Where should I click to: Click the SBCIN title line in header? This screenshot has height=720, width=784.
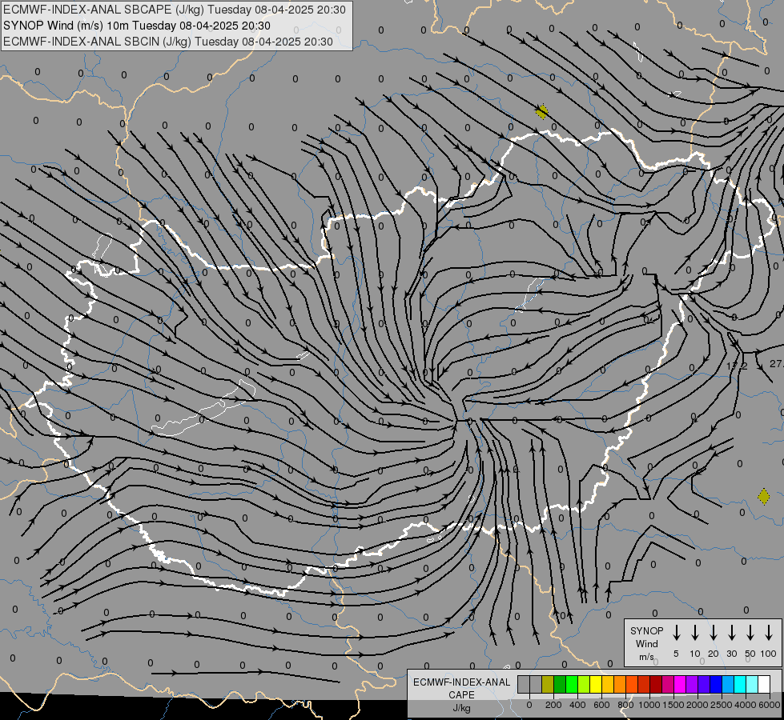(168, 42)
